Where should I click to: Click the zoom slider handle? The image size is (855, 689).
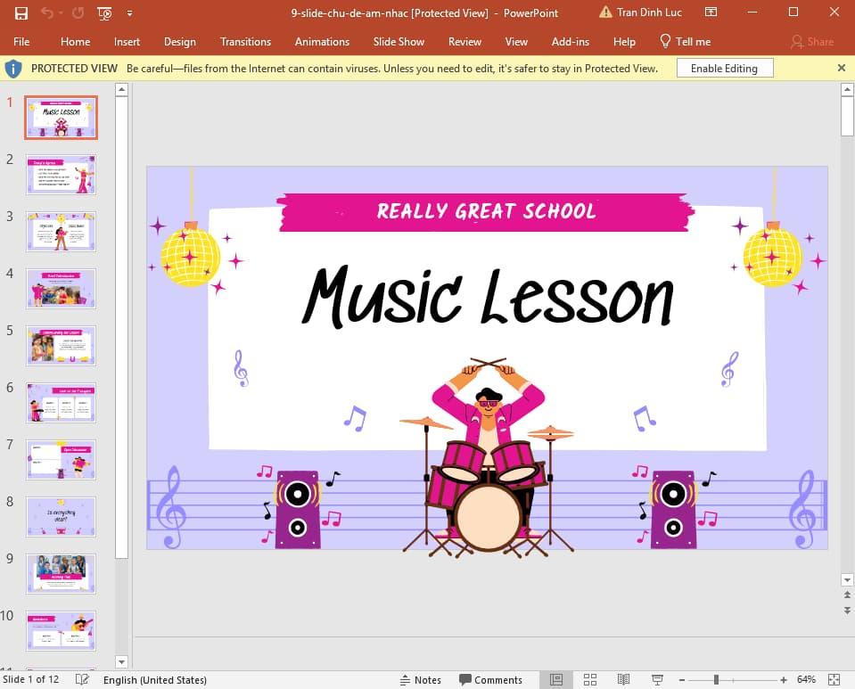pos(716,680)
